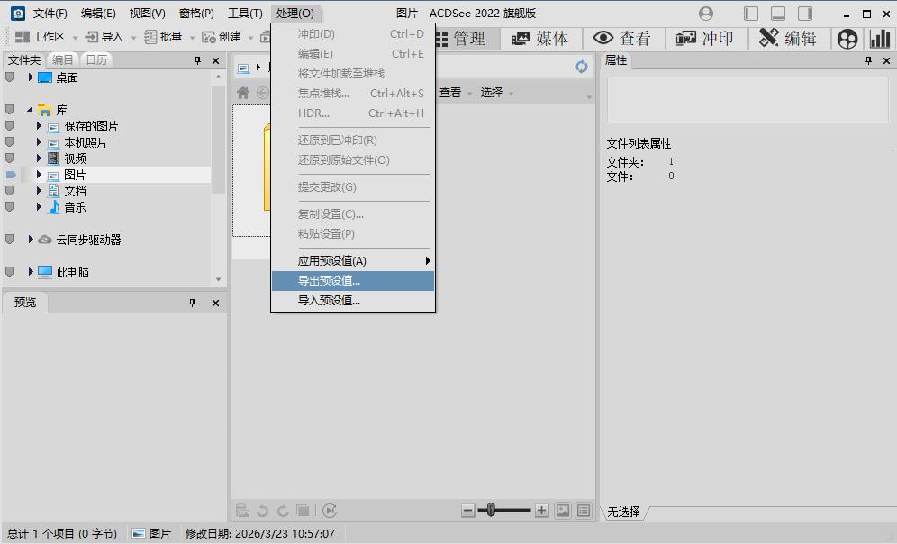Open the 创建 dropdown arrow
This screenshot has height=544, width=897.
point(250,38)
